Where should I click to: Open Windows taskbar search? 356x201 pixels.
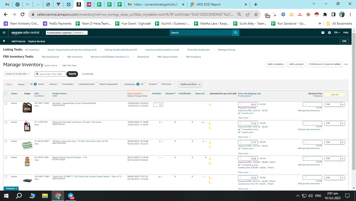point(19,196)
